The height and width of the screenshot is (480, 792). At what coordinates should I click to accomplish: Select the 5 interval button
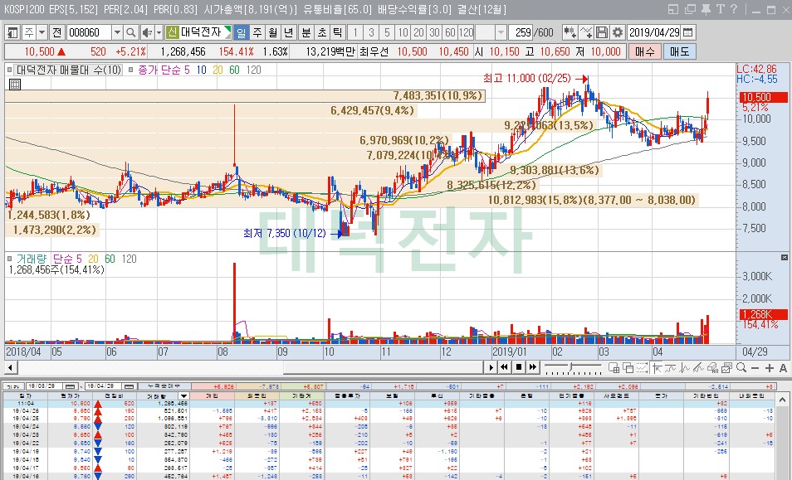pyautogui.click(x=387, y=33)
